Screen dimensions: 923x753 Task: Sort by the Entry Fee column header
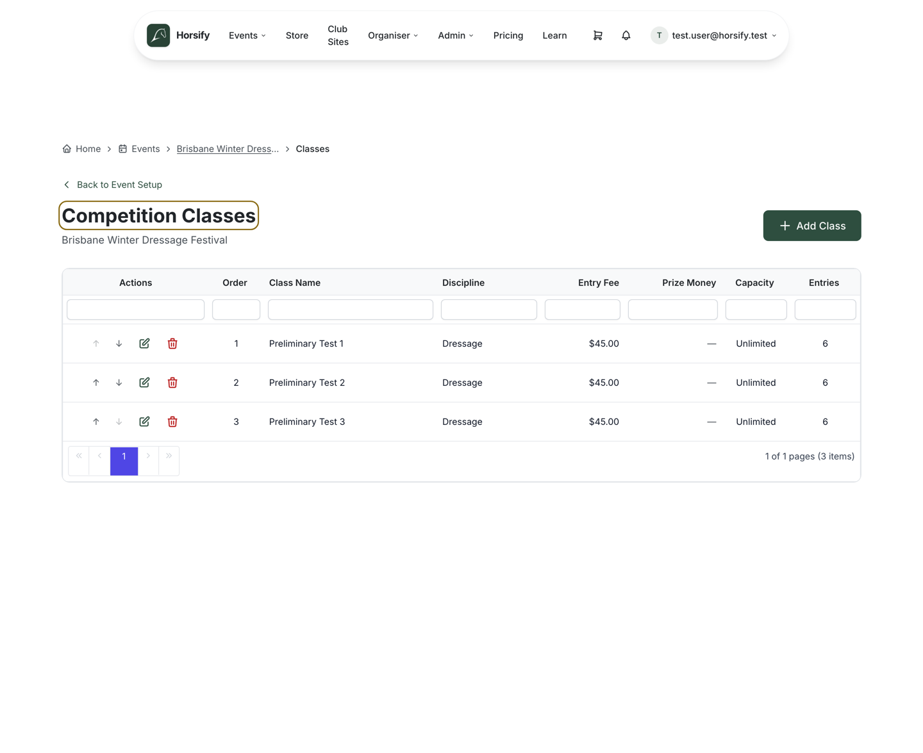599,283
